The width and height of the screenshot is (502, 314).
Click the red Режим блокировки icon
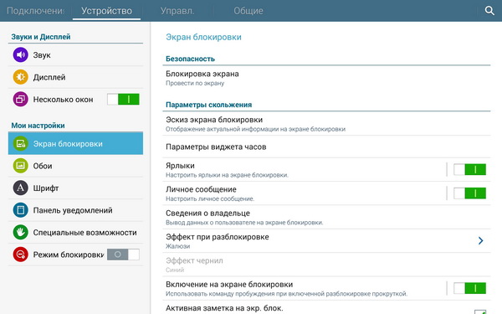pos(20,255)
